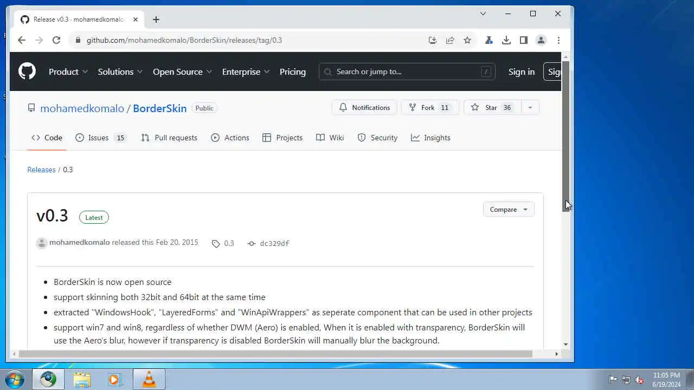Open the browser extension icon
694x390 pixels.
pyautogui.click(x=489, y=40)
